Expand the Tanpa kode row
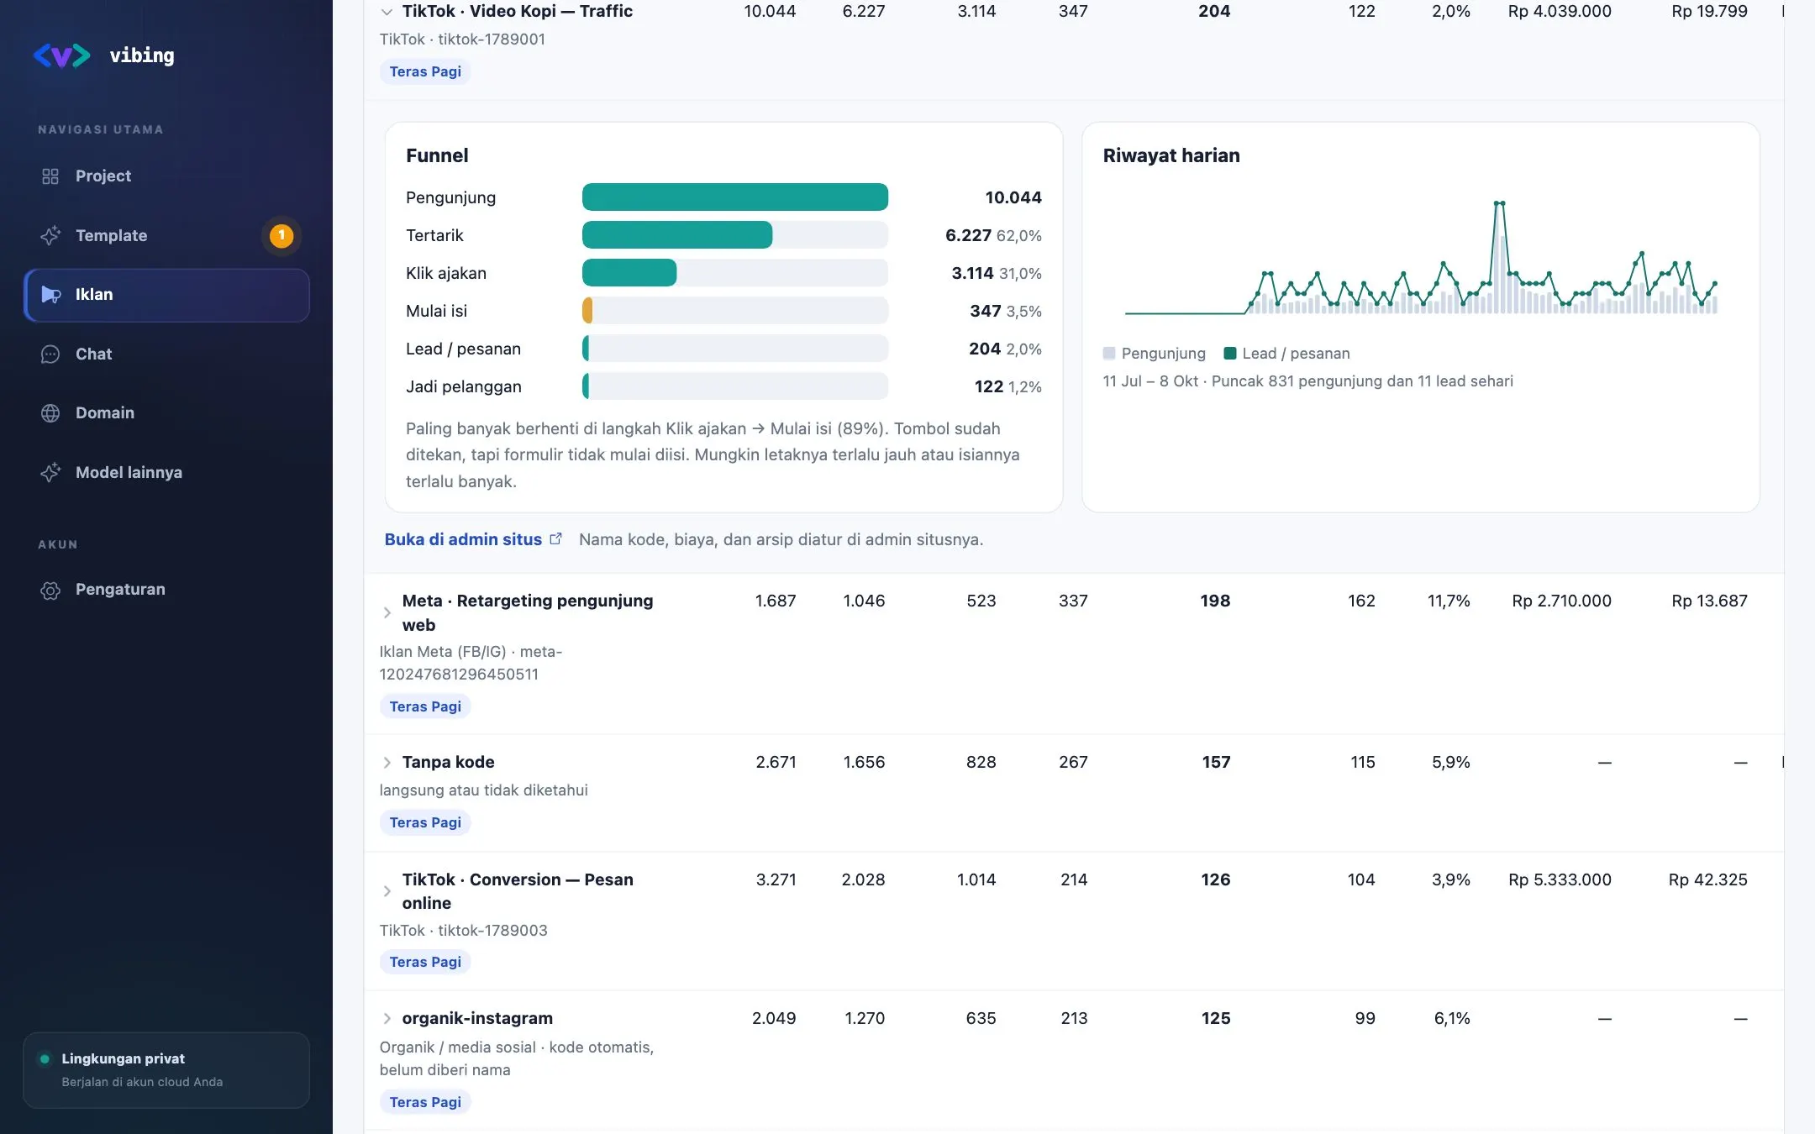 (387, 763)
